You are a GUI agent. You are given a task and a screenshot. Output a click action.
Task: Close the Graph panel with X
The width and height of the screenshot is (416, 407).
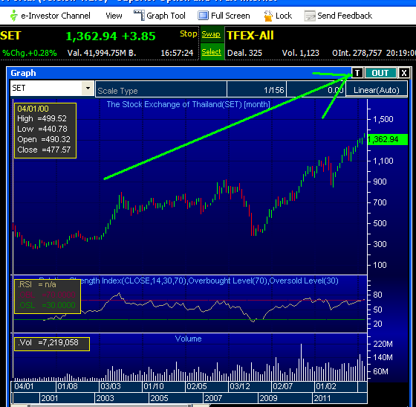tap(404, 73)
